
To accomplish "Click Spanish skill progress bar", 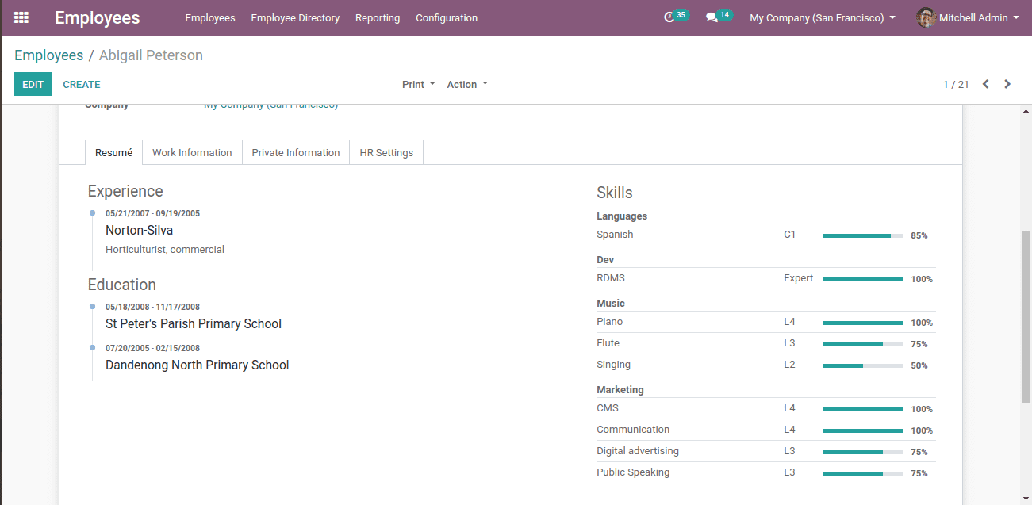I will pos(863,235).
